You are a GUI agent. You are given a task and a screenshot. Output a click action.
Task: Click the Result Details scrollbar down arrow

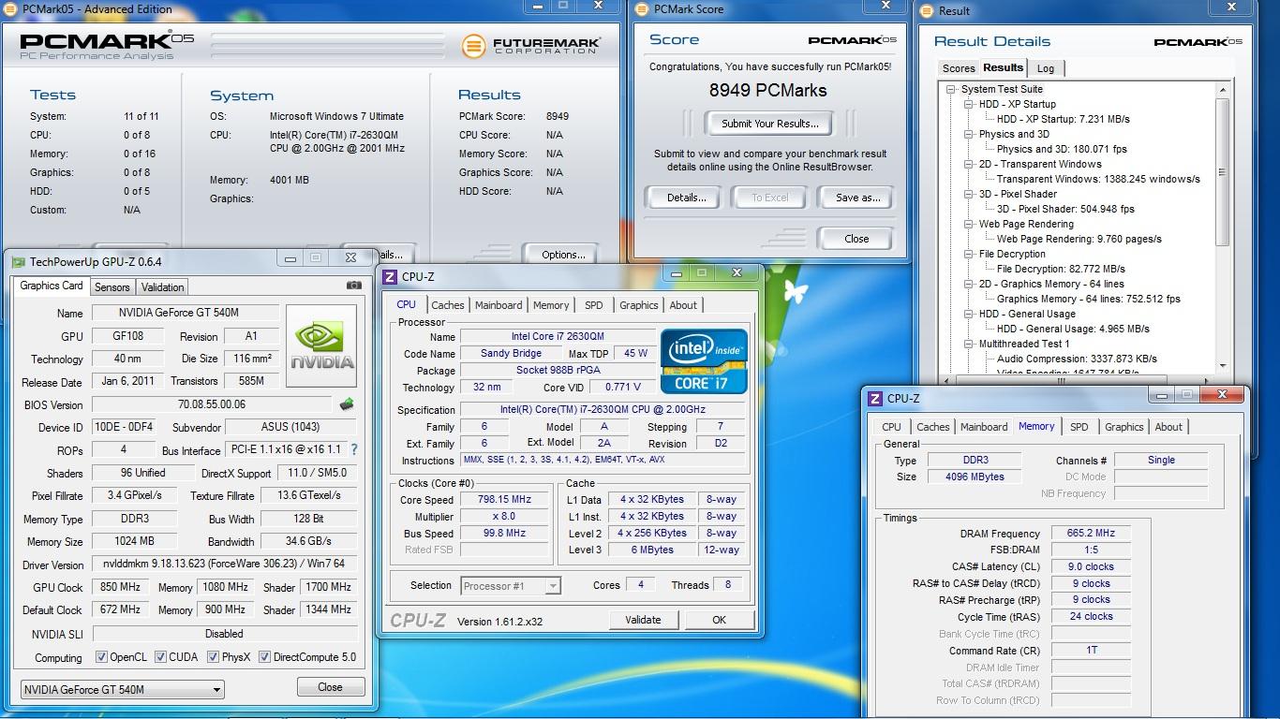1222,366
